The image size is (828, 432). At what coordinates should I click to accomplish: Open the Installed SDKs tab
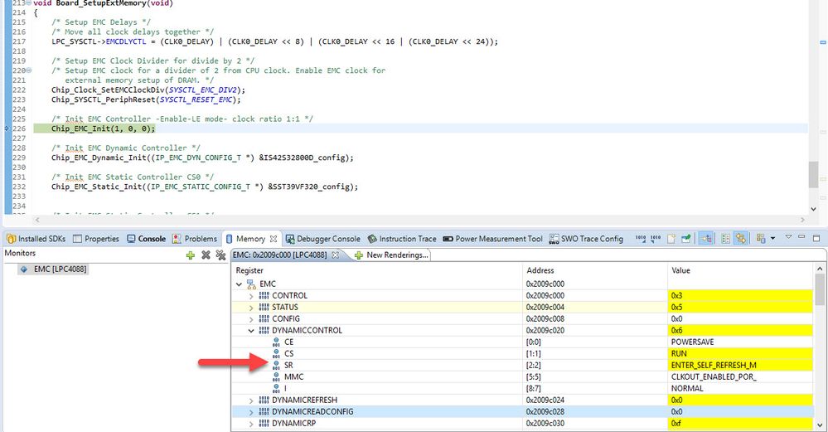tap(36, 239)
